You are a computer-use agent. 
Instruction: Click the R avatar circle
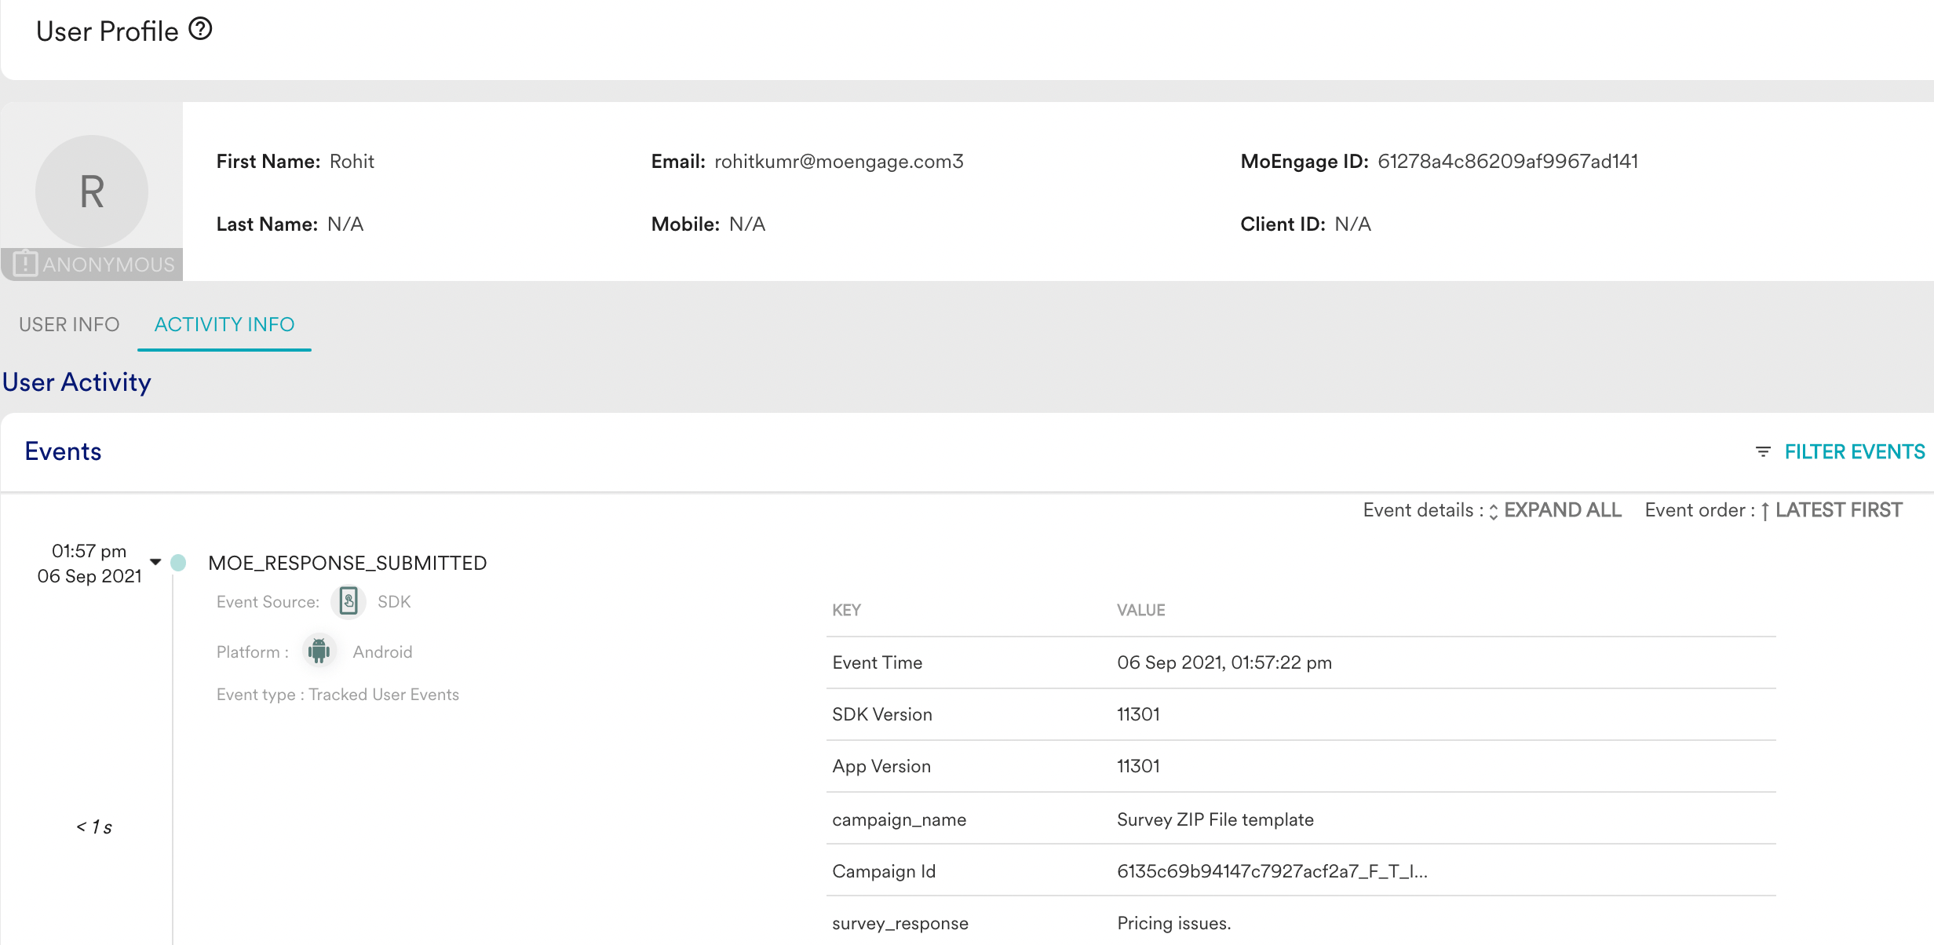(x=92, y=192)
